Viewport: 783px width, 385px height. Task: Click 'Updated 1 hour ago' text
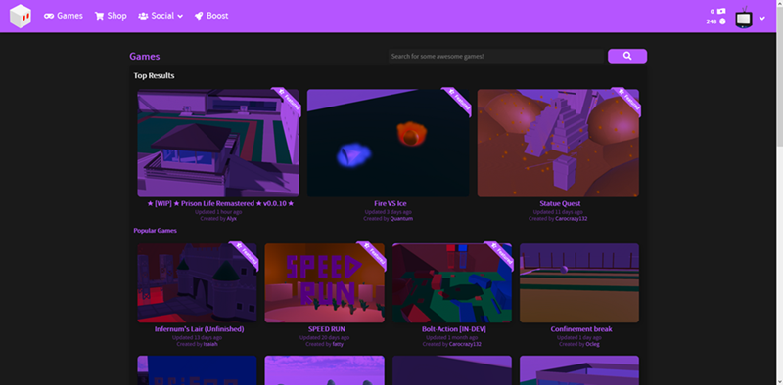click(218, 212)
